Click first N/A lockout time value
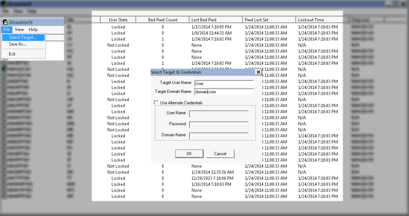This screenshot has height=216, width=409. [x=302, y=45]
